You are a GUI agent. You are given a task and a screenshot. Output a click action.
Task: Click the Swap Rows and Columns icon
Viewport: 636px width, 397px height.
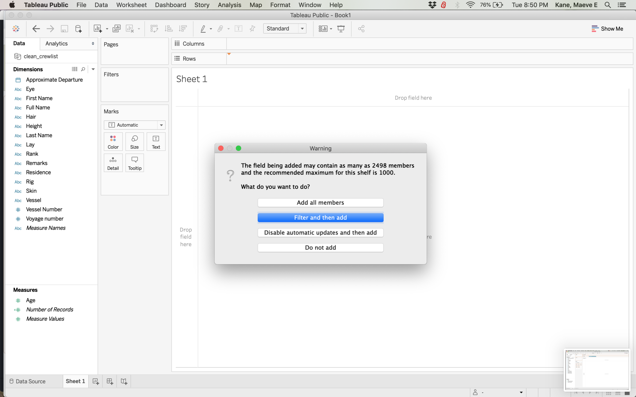pos(154,29)
